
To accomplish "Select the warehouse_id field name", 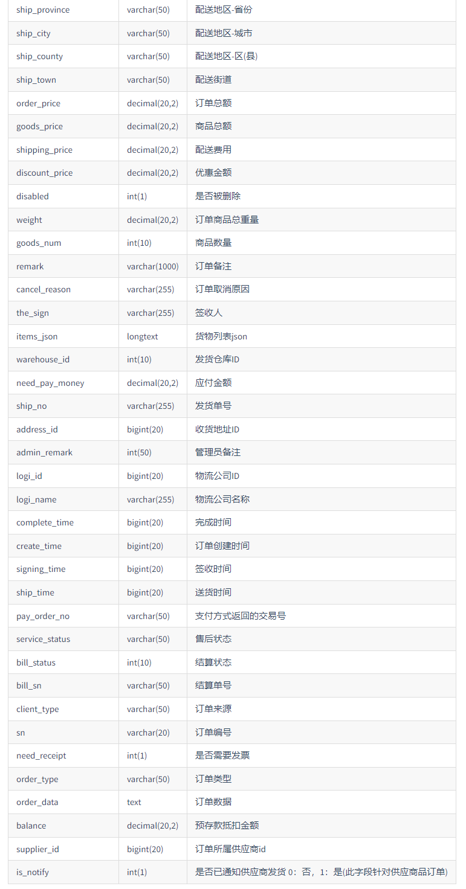I will pyautogui.click(x=43, y=359).
